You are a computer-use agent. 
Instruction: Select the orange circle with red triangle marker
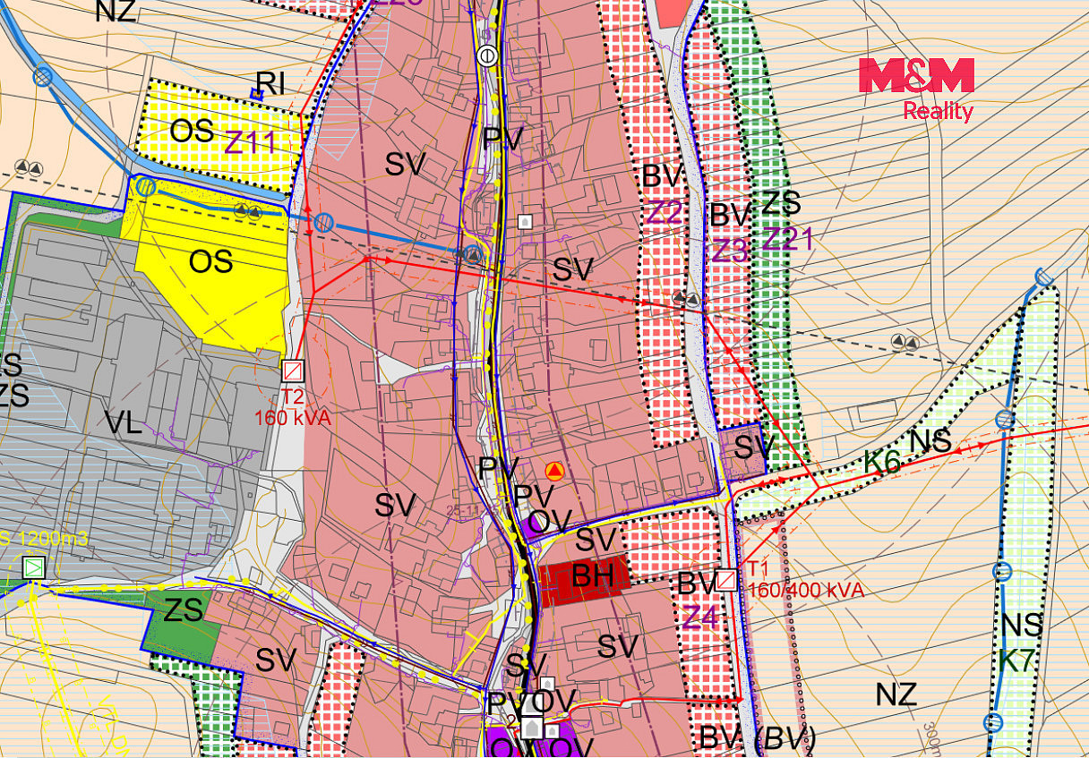click(554, 471)
